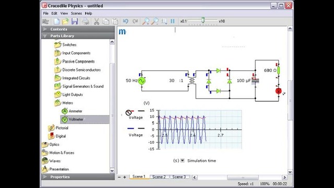
Task: Open the Switches folder
Action: pyautogui.click(x=66, y=45)
